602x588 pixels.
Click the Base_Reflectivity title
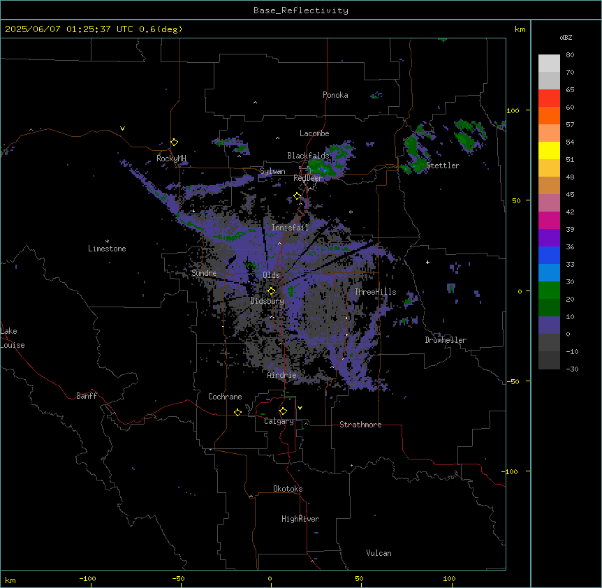[x=301, y=10]
